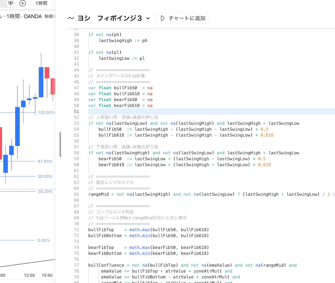The height and width of the screenshot is (283, 335).
Task: Click the 12:00 label on the time axis
Action: (x=29, y=275)
